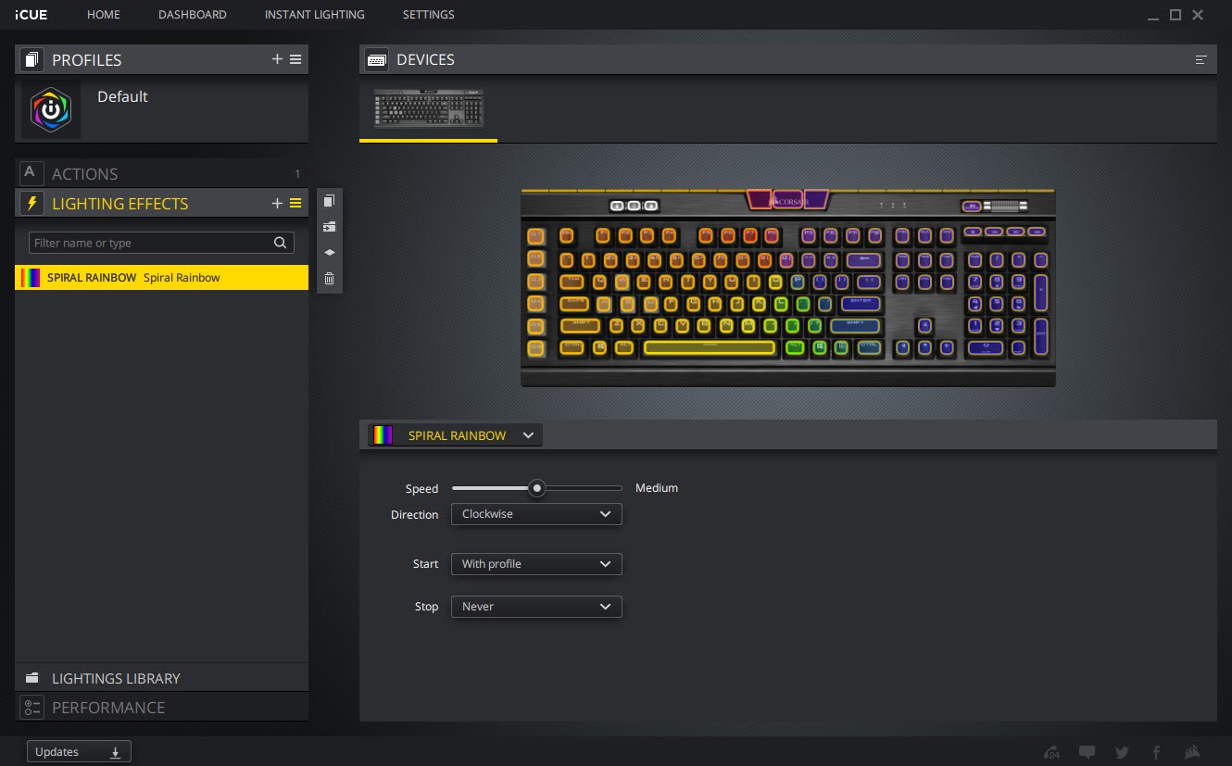Expand the Lightings Library panel

tap(162, 678)
